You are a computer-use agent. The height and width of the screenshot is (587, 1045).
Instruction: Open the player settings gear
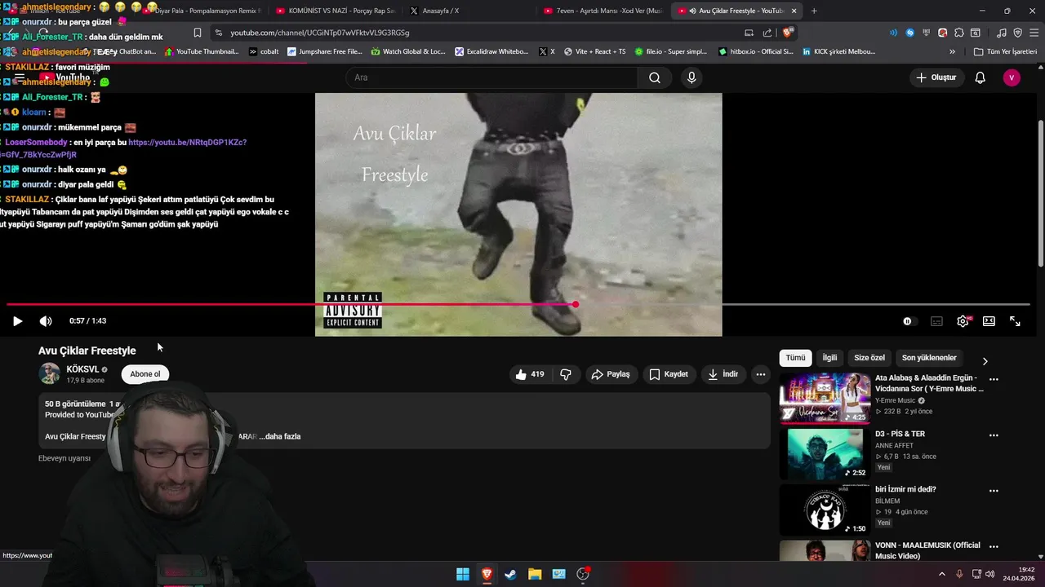click(x=963, y=321)
